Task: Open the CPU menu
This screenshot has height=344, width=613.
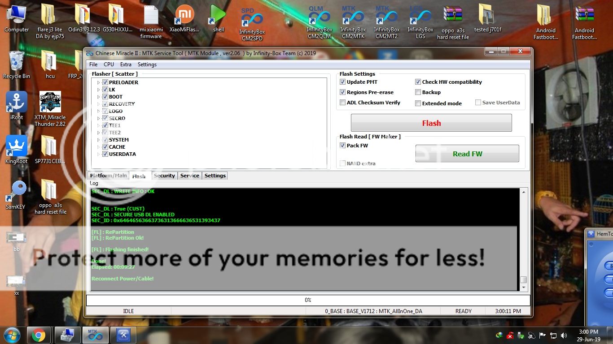Action: coord(109,64)
